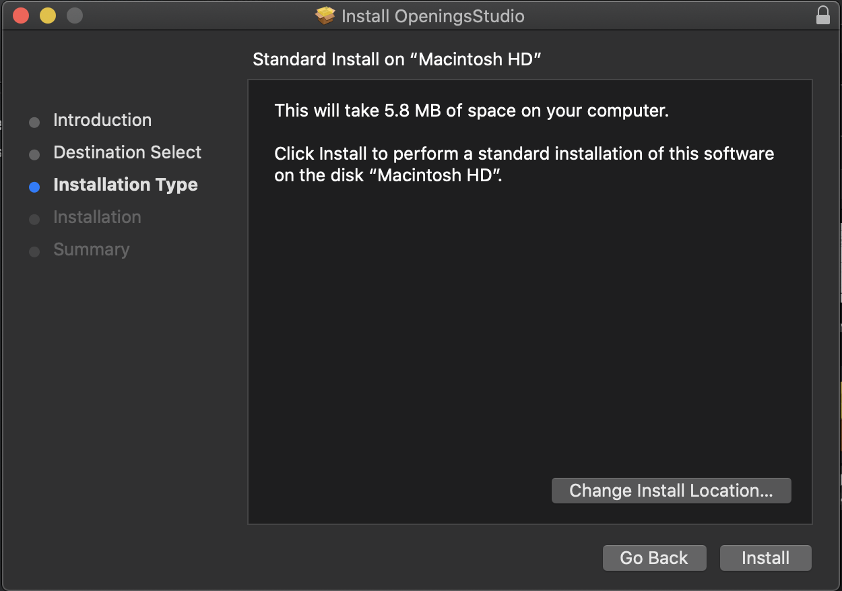
Task: Select the Installation Type step
Action: click(x=125, y=185)
